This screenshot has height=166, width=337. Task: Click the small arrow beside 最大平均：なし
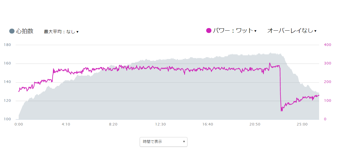(77, 32)
